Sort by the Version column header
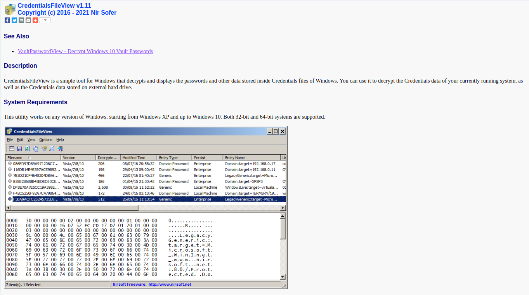529x295 pixels. (79, 158)
